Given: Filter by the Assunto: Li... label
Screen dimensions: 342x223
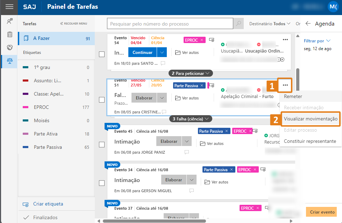Looking at the screenshot, I should (57, 81).
